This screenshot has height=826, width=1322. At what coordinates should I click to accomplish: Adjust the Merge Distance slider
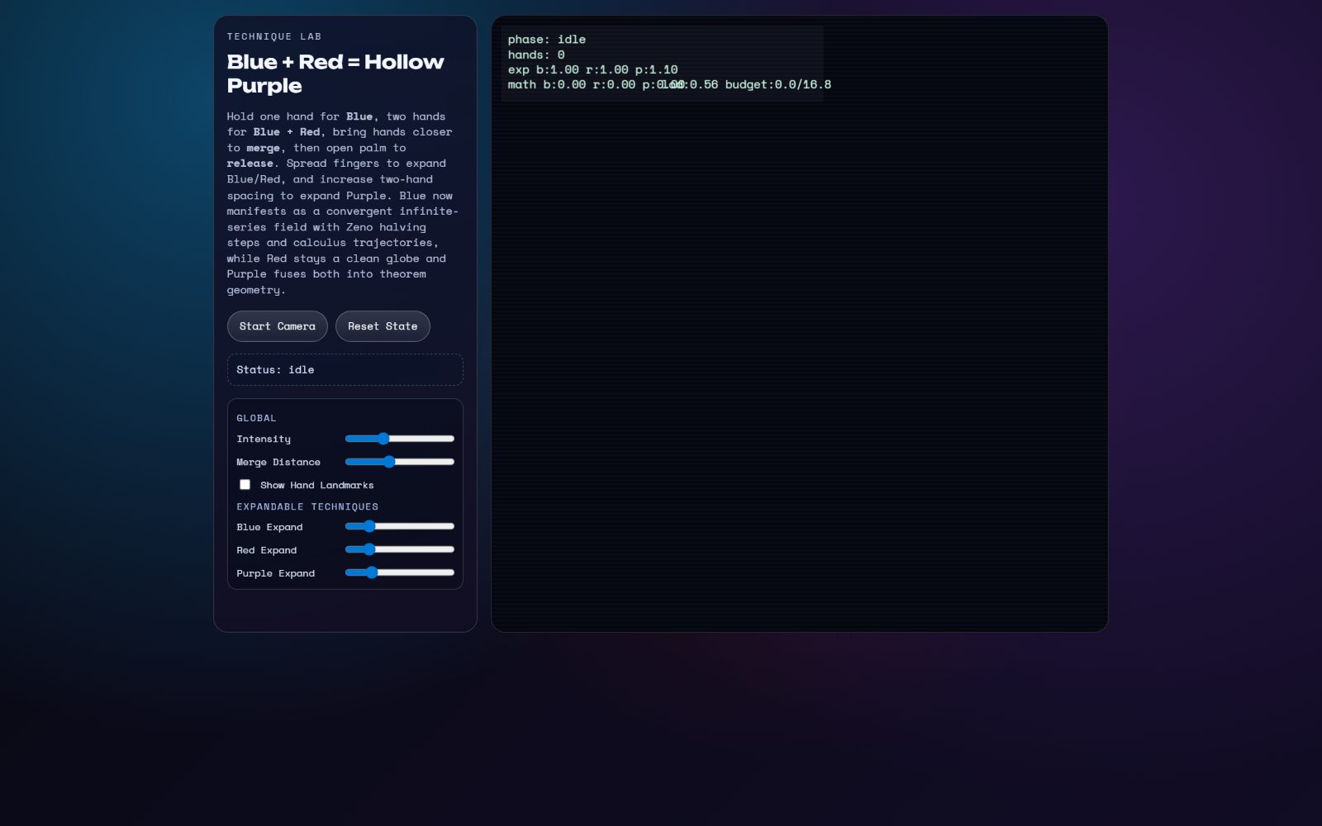click(x=400, y=462)
